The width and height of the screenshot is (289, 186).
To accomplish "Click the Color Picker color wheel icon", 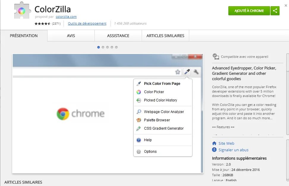I will pos(139,92).
